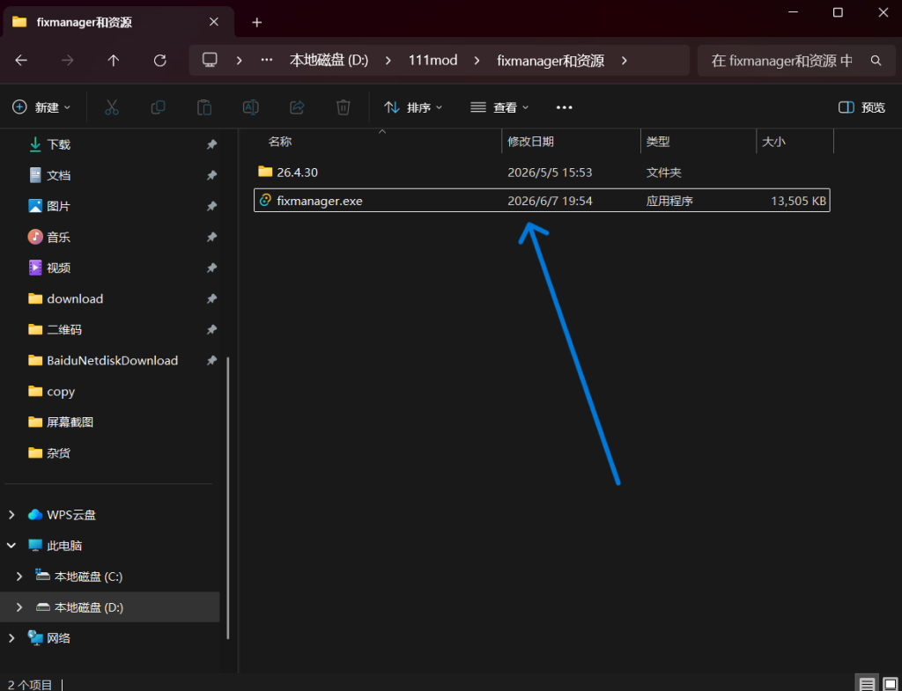Click the navigation pane vertical scrollbar
The width and height of the screenshot is (902, 691).
click(228, 498)
